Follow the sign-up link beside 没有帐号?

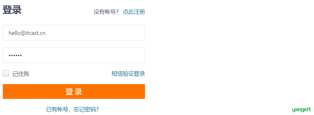[134, 12]
